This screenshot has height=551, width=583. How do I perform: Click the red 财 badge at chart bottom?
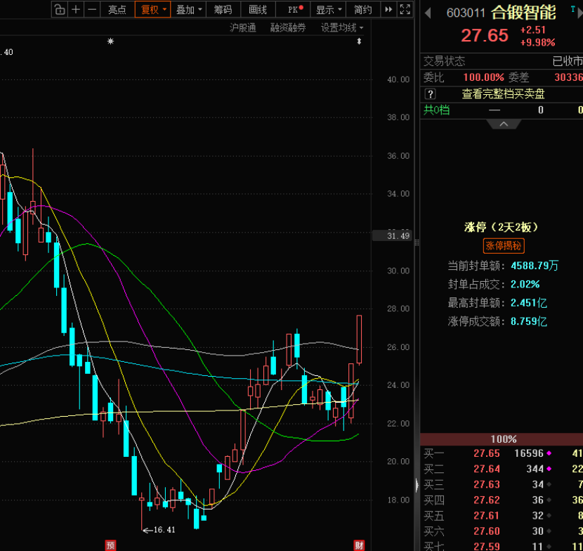click(359, 545)
